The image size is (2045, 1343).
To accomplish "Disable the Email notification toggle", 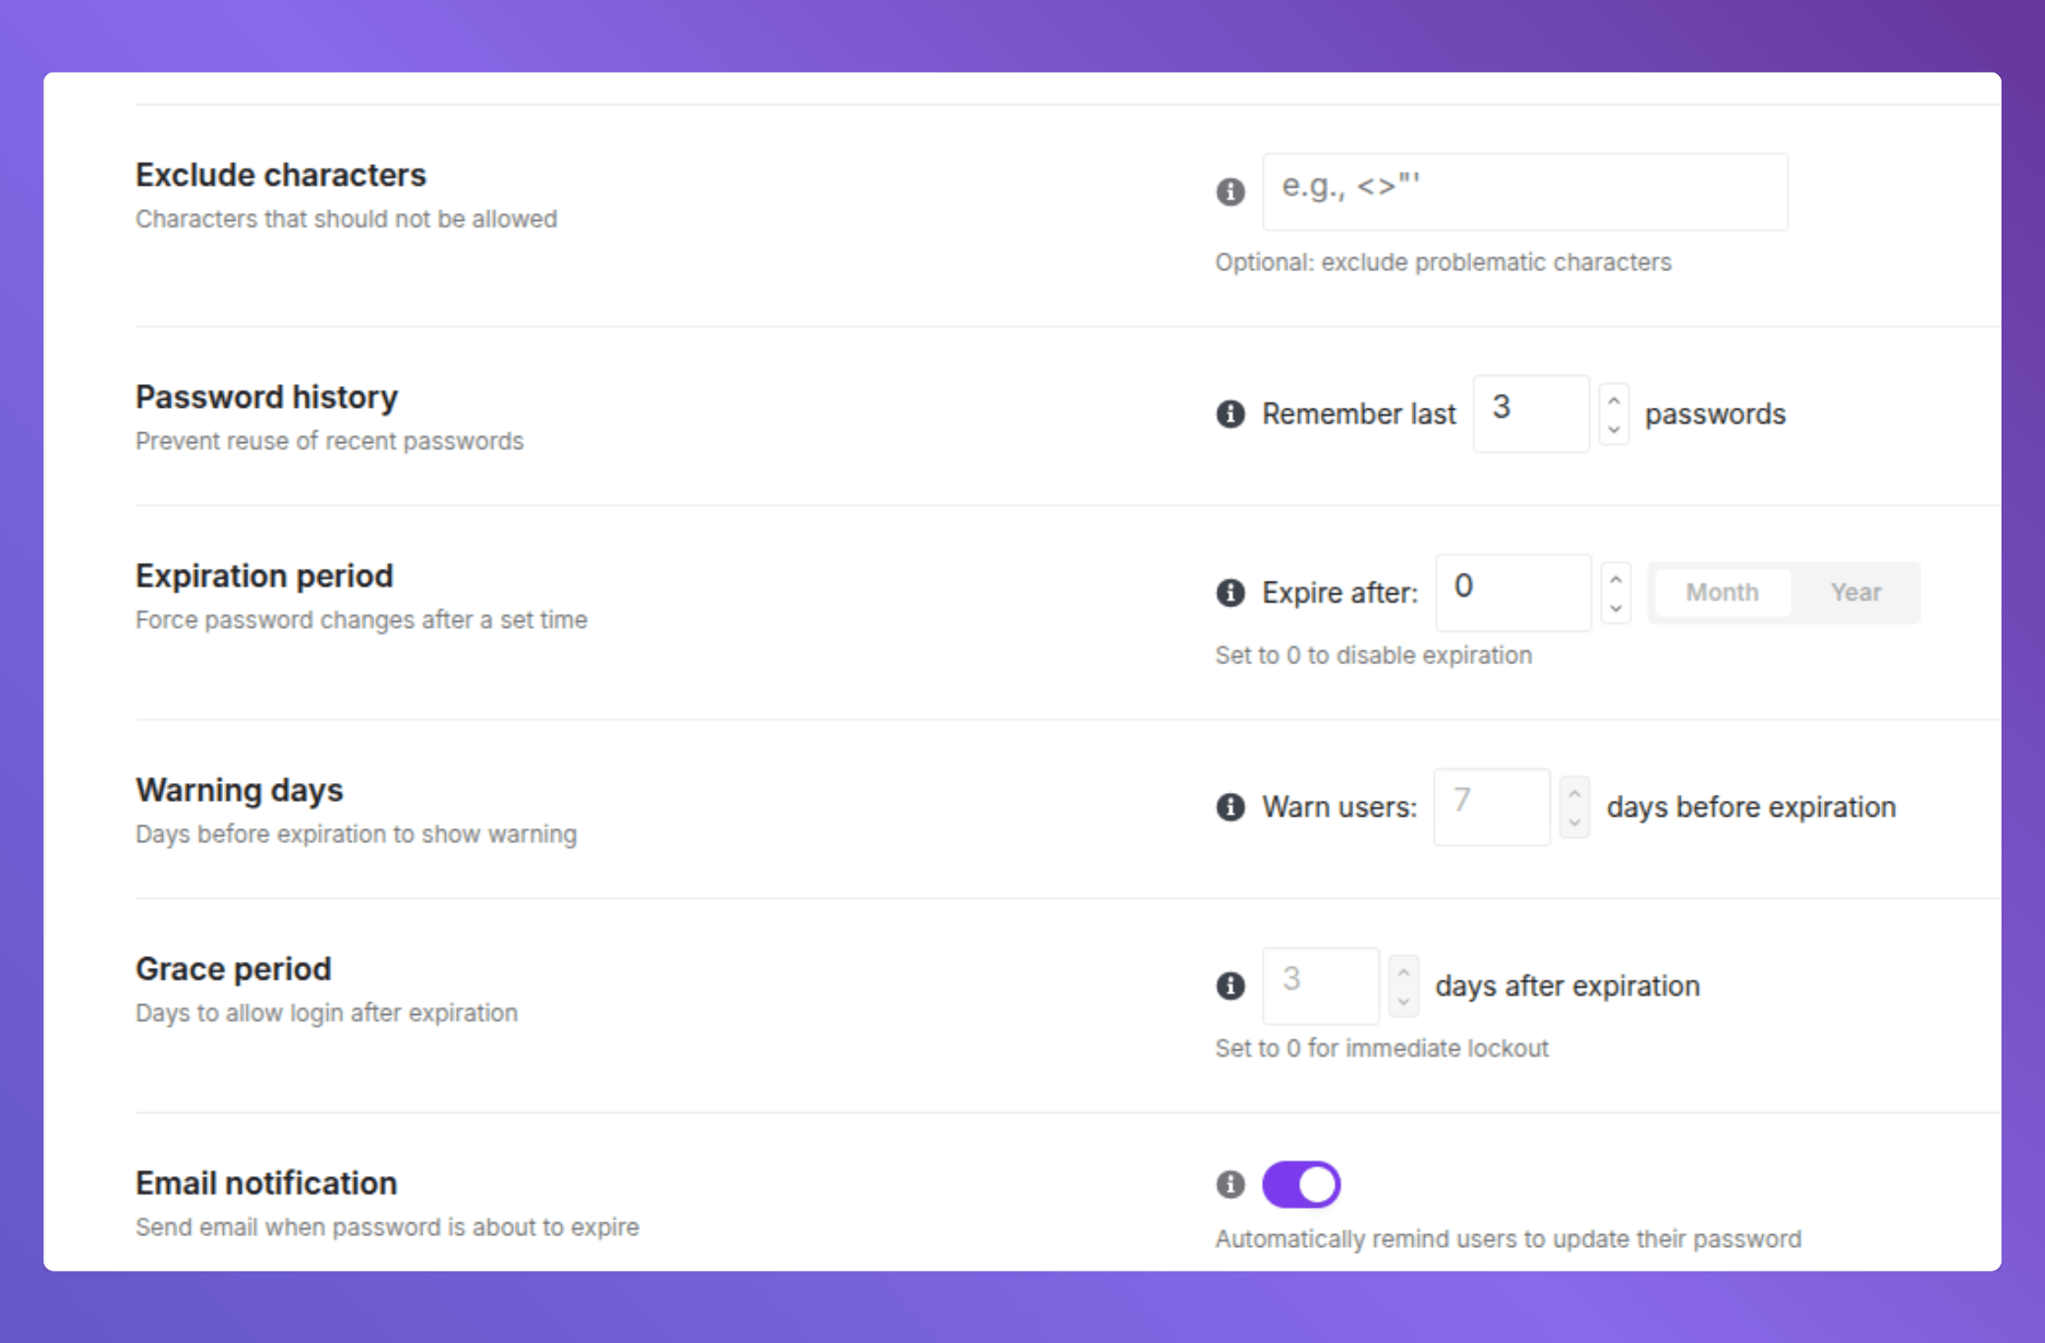I will [1301, 1184].
